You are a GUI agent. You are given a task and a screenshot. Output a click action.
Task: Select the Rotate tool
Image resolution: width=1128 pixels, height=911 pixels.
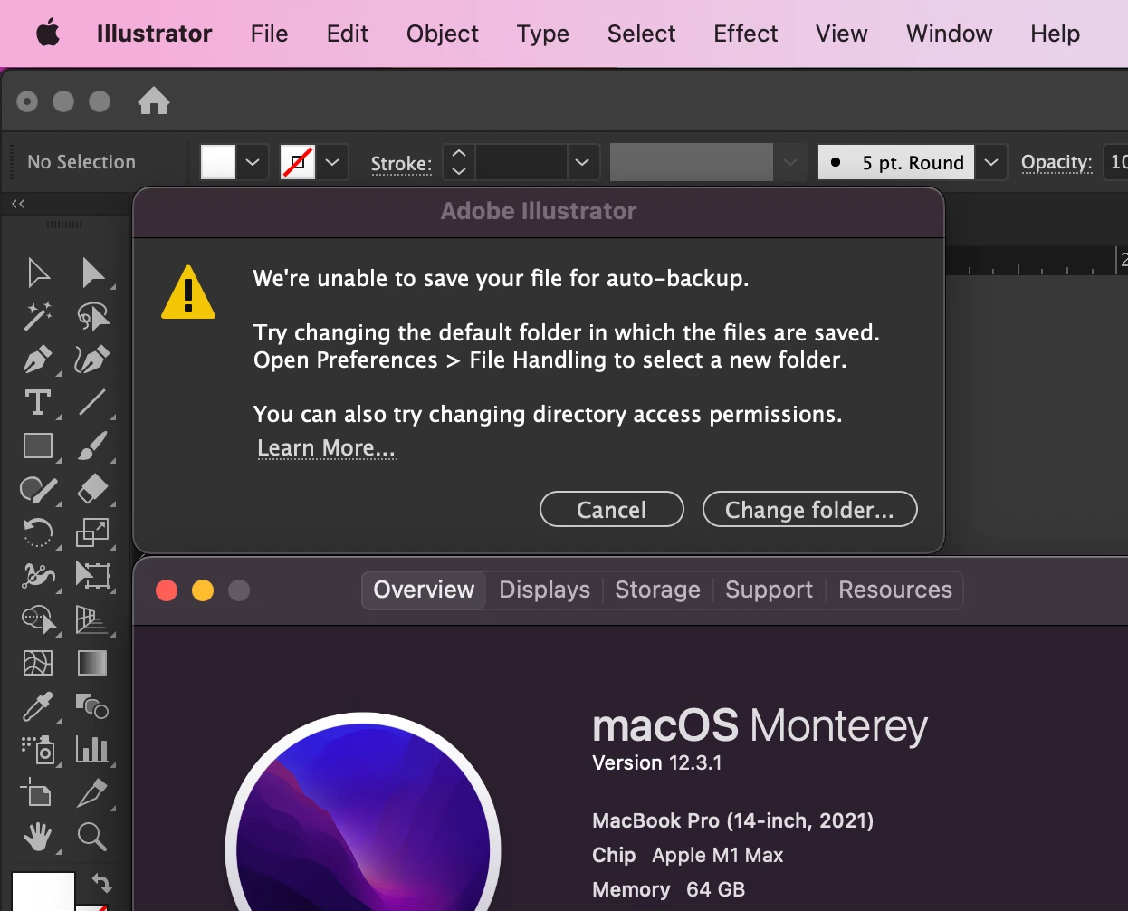click(x=38, y=532)
